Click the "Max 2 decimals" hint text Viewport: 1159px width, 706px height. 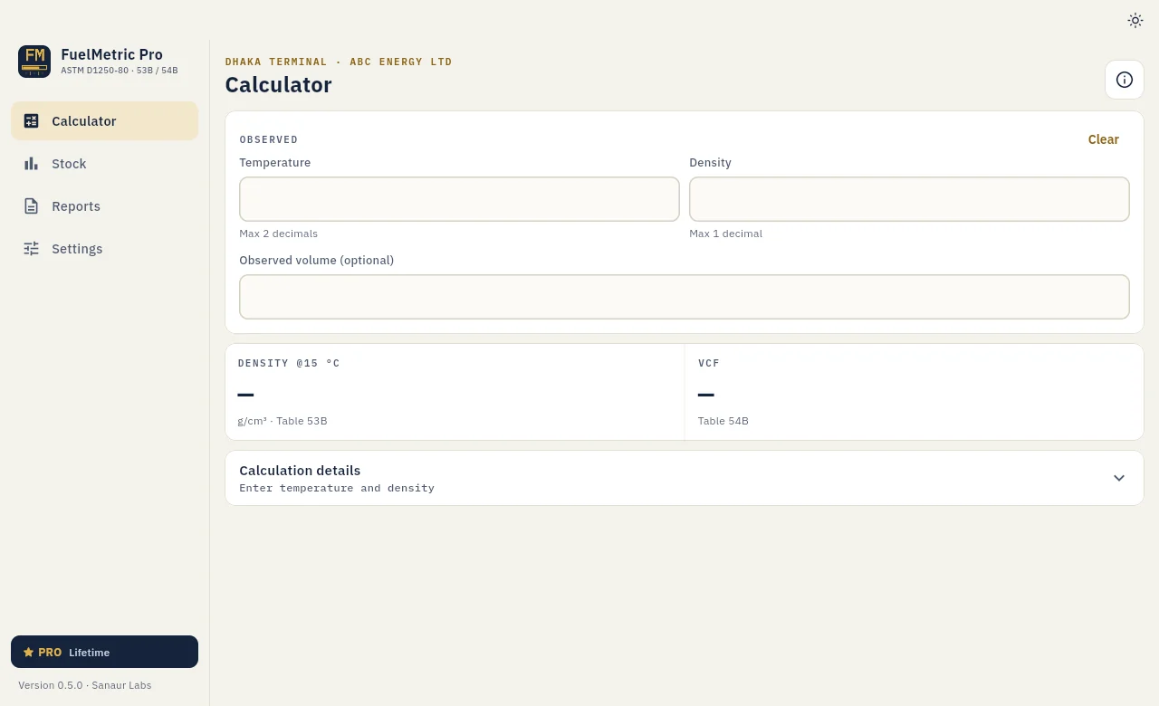[279, 234]
